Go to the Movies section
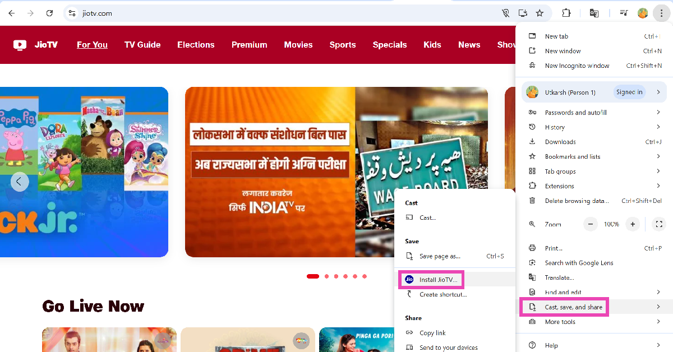Screen dimensions: 673x352 pos(298,45)
